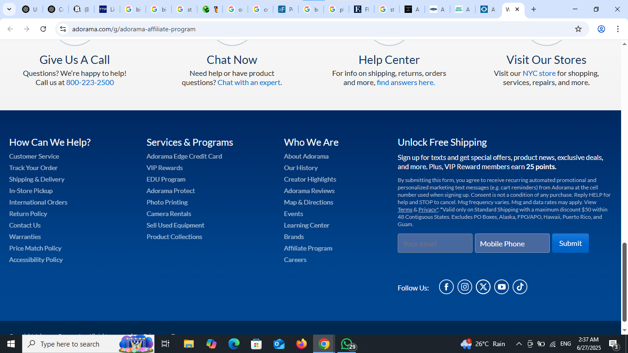The image size is (628, 353).
Task: Open 'Chat with an expert' link
Action: tap(250, 83)
